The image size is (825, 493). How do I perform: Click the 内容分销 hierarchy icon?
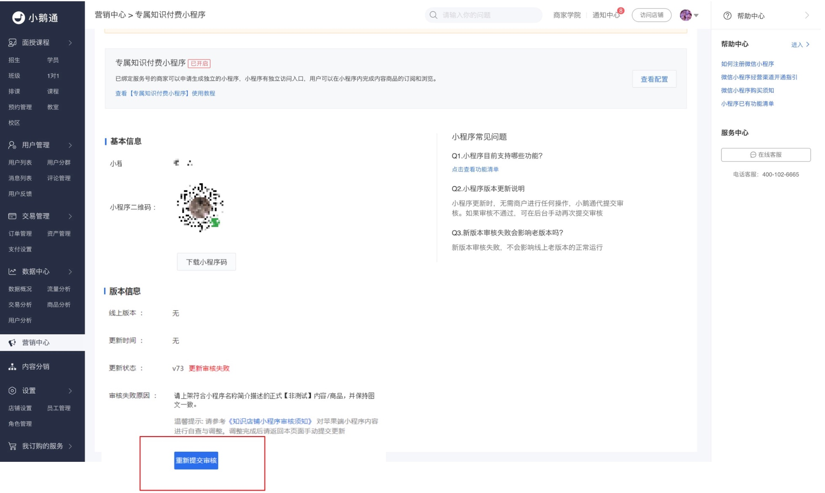(x=12, y=367)
